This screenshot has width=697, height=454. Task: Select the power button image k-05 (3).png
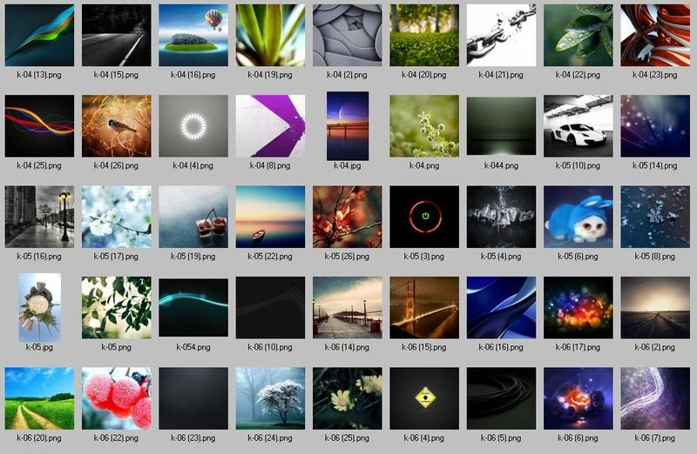[424, 217]
